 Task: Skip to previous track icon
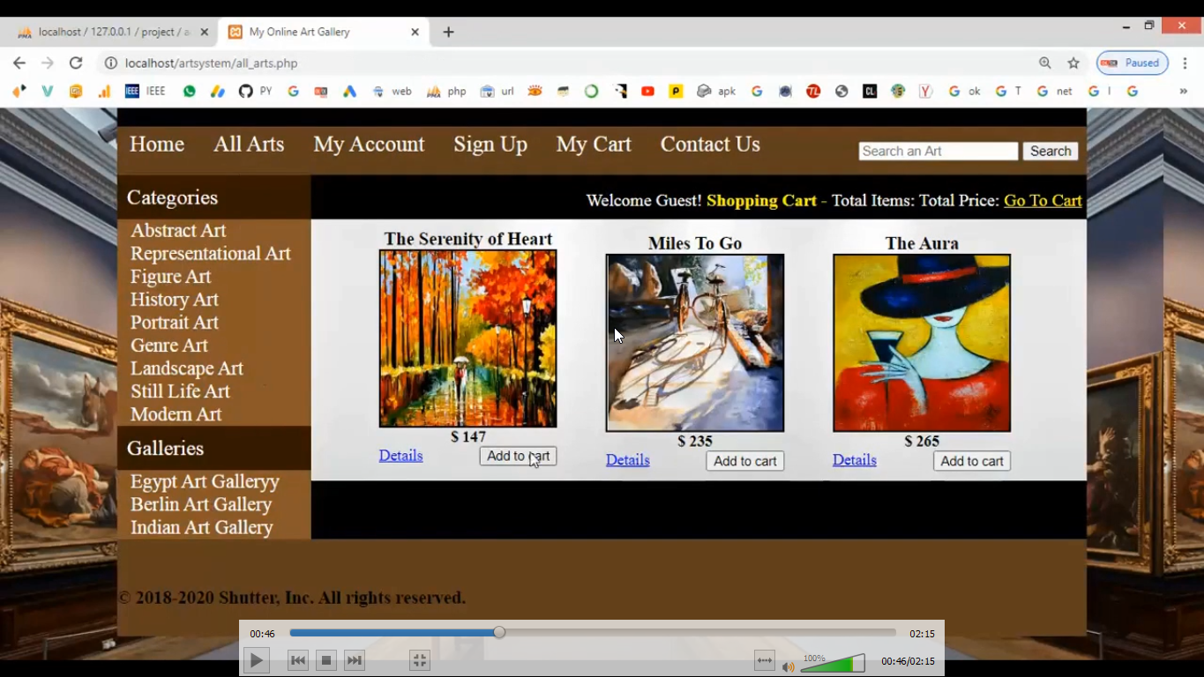298,660
